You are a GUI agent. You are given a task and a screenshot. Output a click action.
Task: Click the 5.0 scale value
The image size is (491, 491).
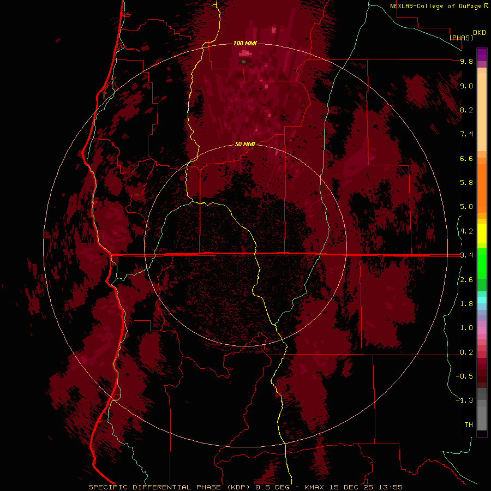click(466, 207)
